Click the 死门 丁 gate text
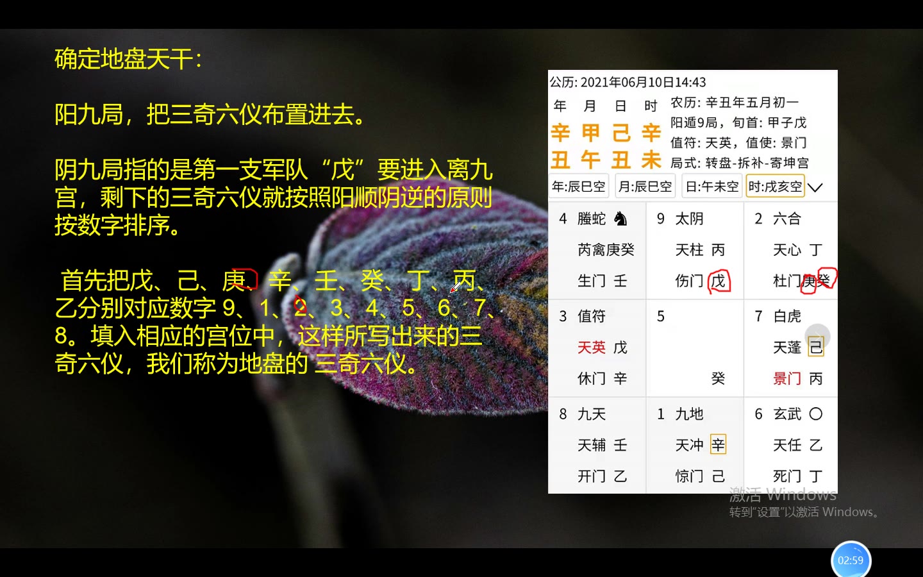This screenshot has height=577, width=923. pos(798,476)
